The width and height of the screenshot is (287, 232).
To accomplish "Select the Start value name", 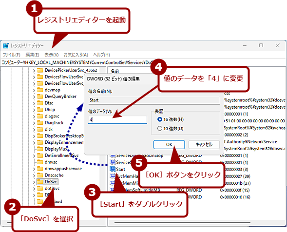I will [120, 170].
